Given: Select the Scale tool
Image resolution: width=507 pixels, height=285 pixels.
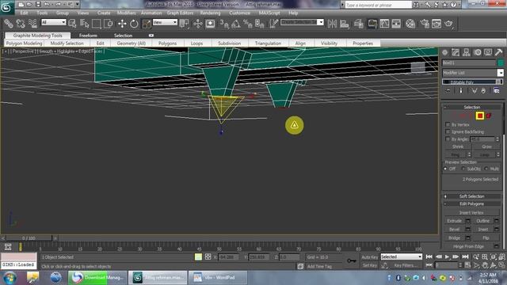Looking at the screenshot, I should (147, 24).
